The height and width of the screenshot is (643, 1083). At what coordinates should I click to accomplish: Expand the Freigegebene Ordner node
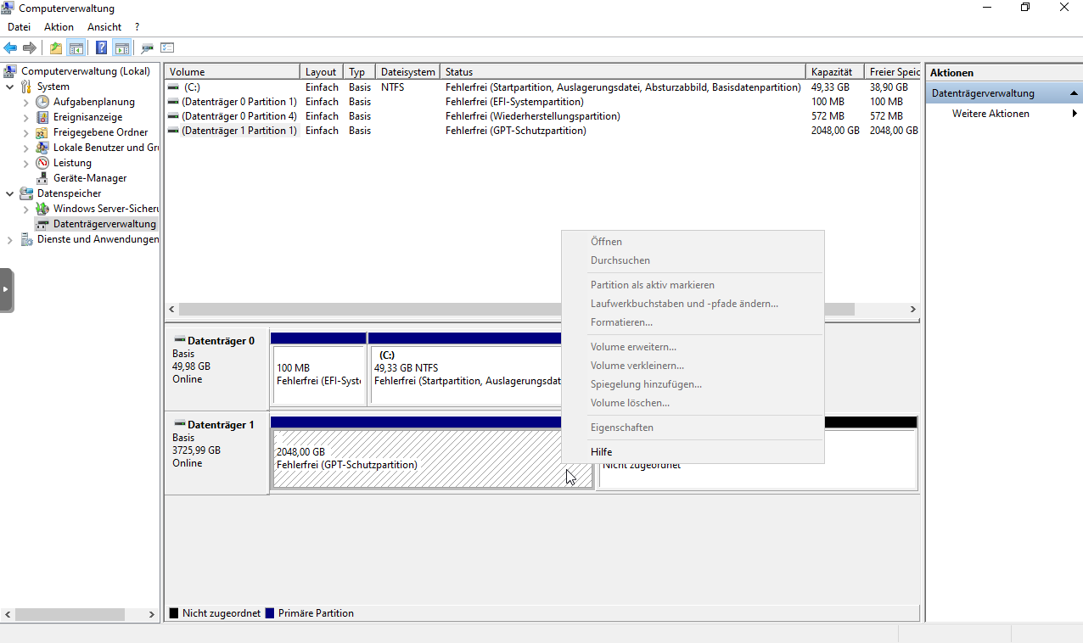[x=25, y=132]
